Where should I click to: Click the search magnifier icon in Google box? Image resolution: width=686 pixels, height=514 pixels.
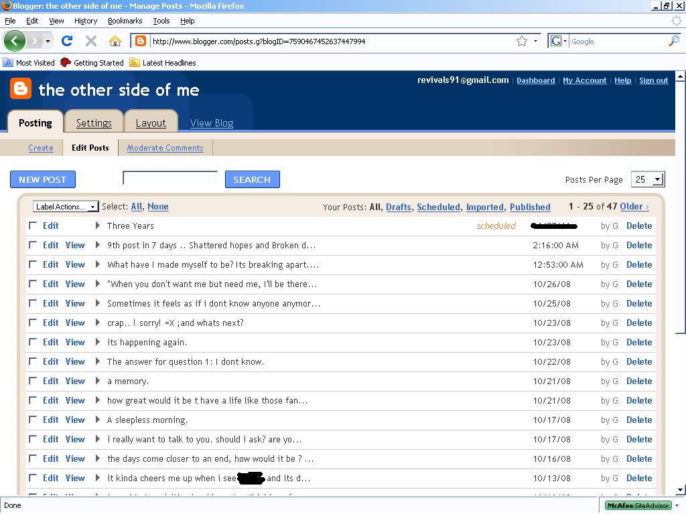(674, 41)
